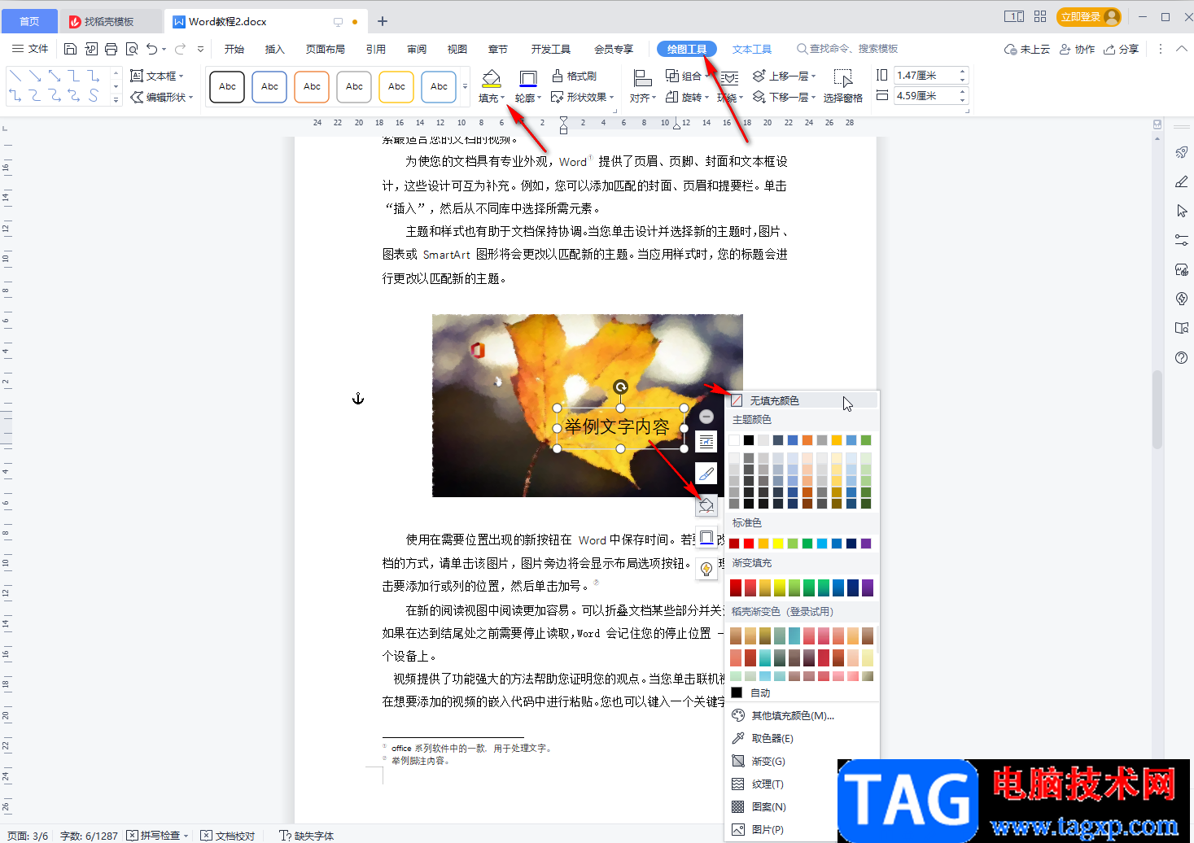
Task: Apply the orange-bordered Abc shape style
Action: 312,87
